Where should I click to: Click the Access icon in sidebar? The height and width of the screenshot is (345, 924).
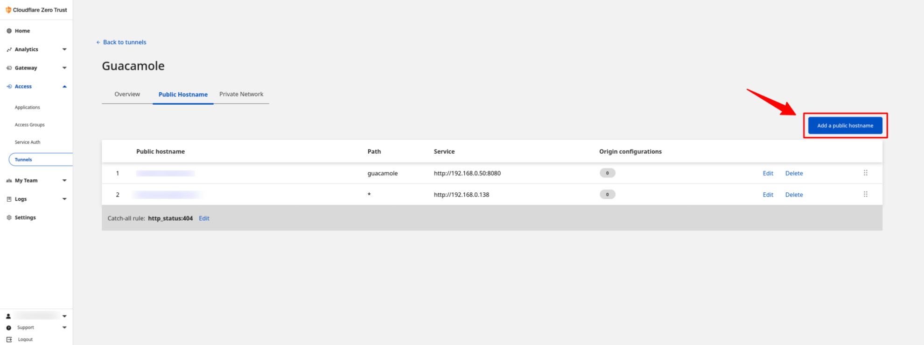[8, 86]
